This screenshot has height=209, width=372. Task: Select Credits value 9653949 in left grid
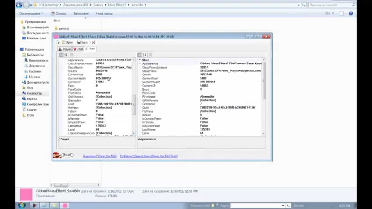tap(101, 71)
